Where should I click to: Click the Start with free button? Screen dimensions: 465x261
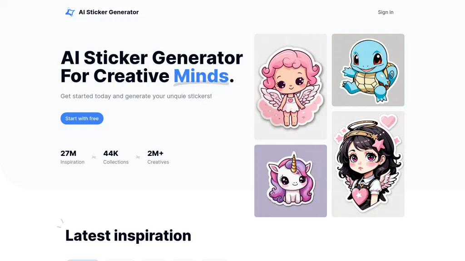tap(82, 118)
